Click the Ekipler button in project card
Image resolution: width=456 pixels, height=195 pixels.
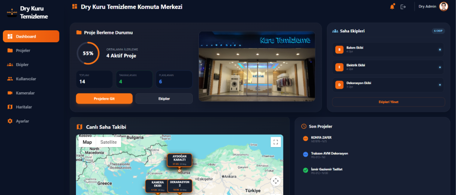[164, 99]
